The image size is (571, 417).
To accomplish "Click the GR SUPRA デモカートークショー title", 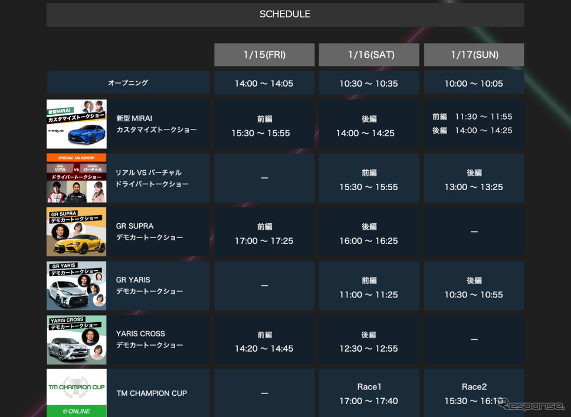I will 149,231.
